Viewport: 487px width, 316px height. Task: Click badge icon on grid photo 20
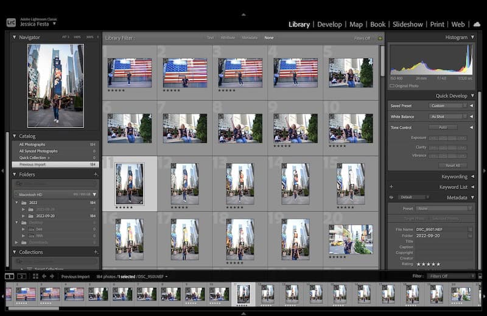(x=331, y=228)
